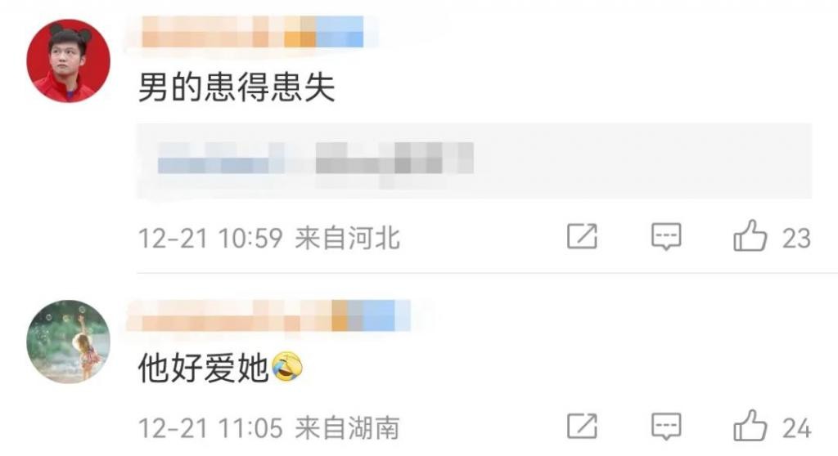Viewport: 838px width, 456px height.
Task: Tap the laughing-crying emoji after 他好爱她
Action: pos(287,368)
